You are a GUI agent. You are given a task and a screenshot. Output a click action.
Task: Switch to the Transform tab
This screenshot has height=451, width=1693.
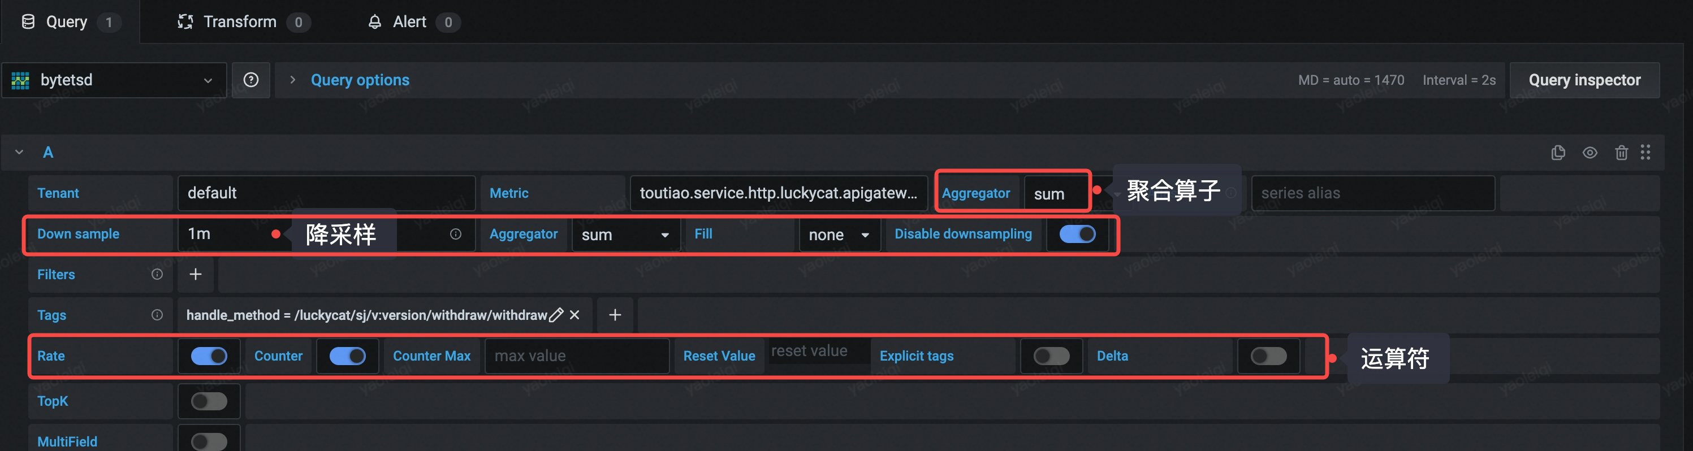[x=240, y=22]
